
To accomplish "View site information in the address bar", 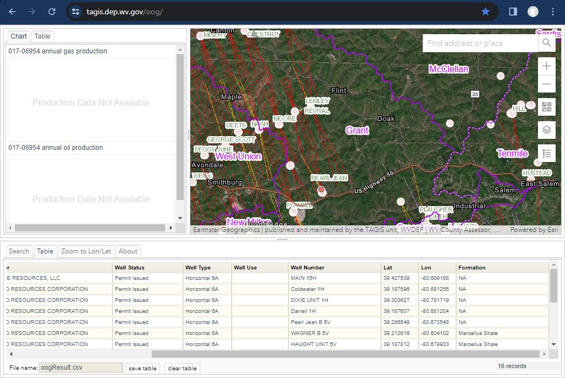I will tap(76, 12).
